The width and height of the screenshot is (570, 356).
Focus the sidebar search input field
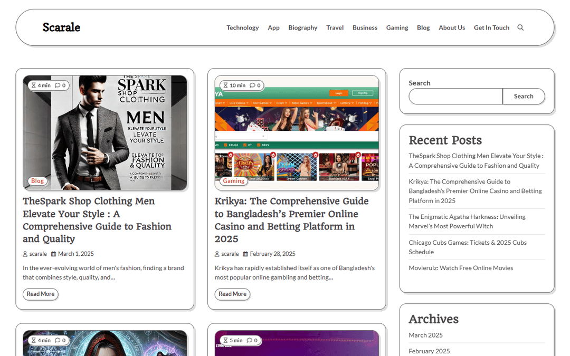point(455,97)
